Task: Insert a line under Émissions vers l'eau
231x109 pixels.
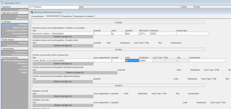Action: point(63,105)
